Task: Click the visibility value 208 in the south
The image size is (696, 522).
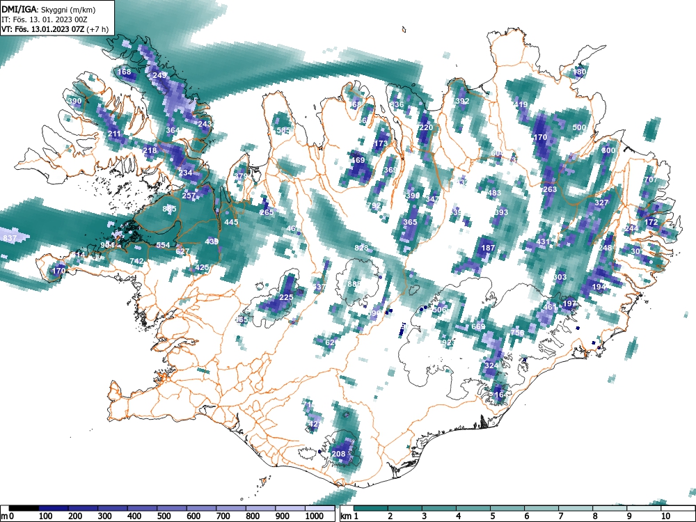Action: coord(338,454)
